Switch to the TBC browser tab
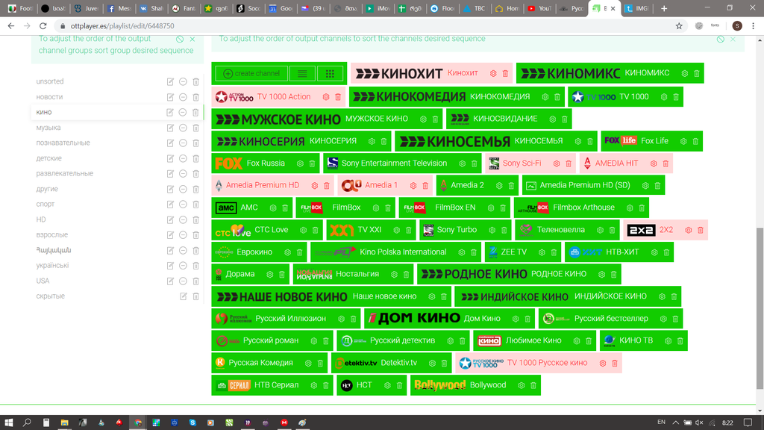Viewport: 764px width, 430px height. [x=474, y=8]
